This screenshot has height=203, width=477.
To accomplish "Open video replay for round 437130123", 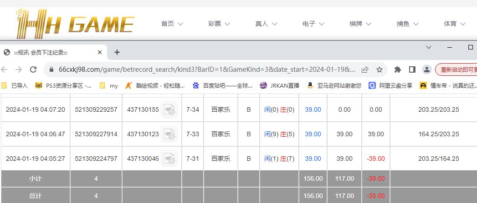I will (169, 134).
